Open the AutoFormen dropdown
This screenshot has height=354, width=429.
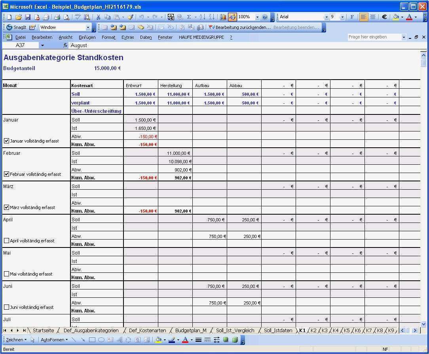click(54, 340)
